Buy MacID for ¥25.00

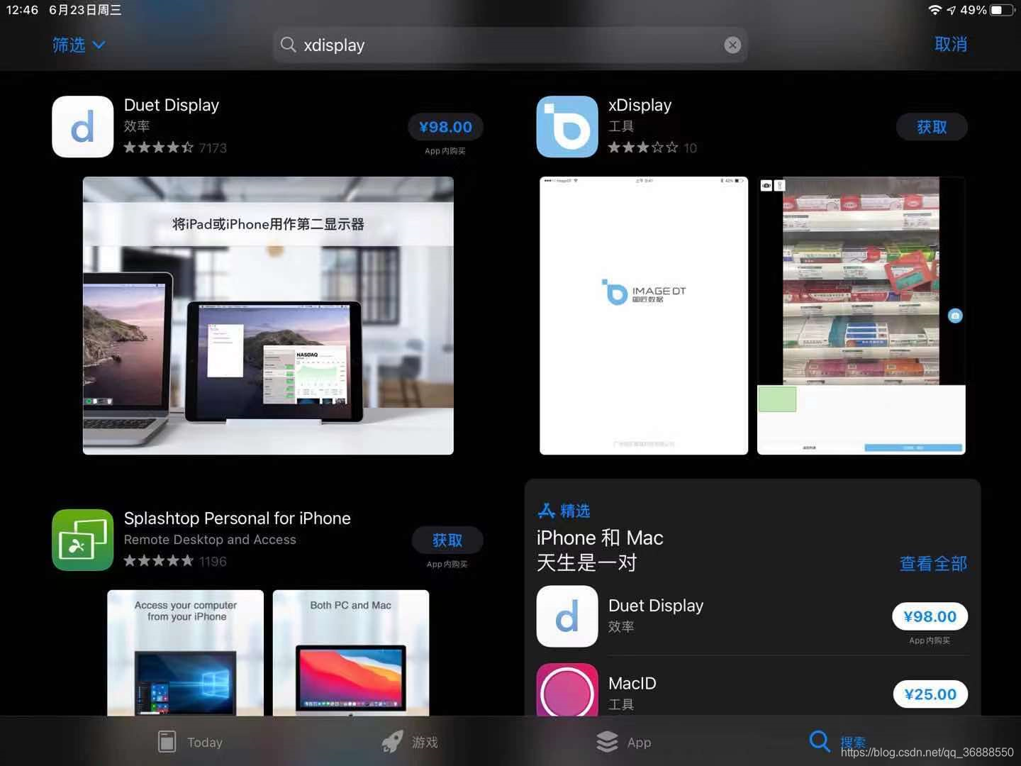(x=930, y=694)
